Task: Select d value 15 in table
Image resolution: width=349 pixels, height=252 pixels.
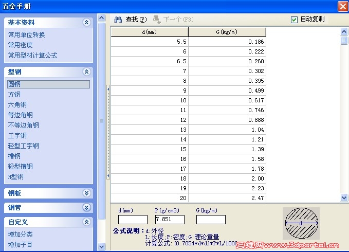Action: click(150, 149)
